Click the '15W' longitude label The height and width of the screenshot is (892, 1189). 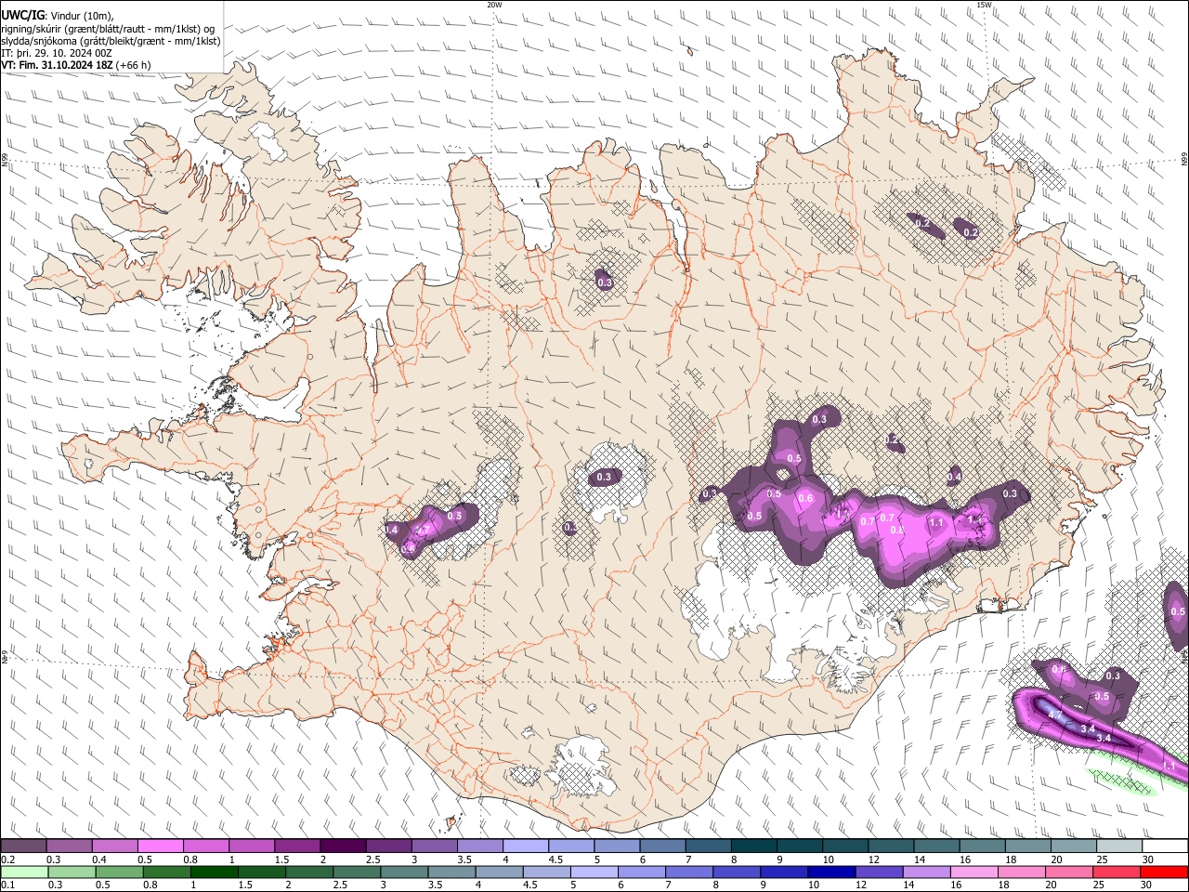click(983, 5)
